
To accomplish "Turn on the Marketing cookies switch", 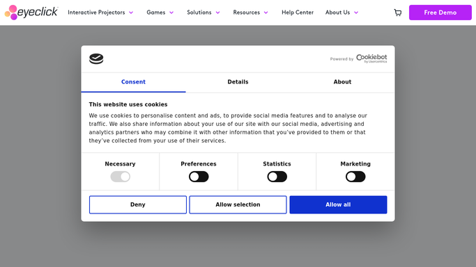I will point(355,177).
